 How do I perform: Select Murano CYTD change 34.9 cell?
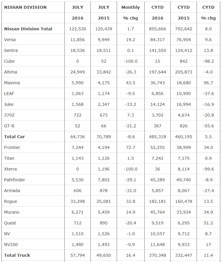tap(208, 212)
